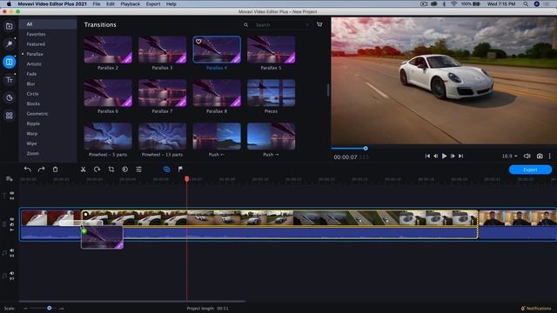
Task: Click the Bluetooth icon in menu bar
Action: [x=444, y=3]
